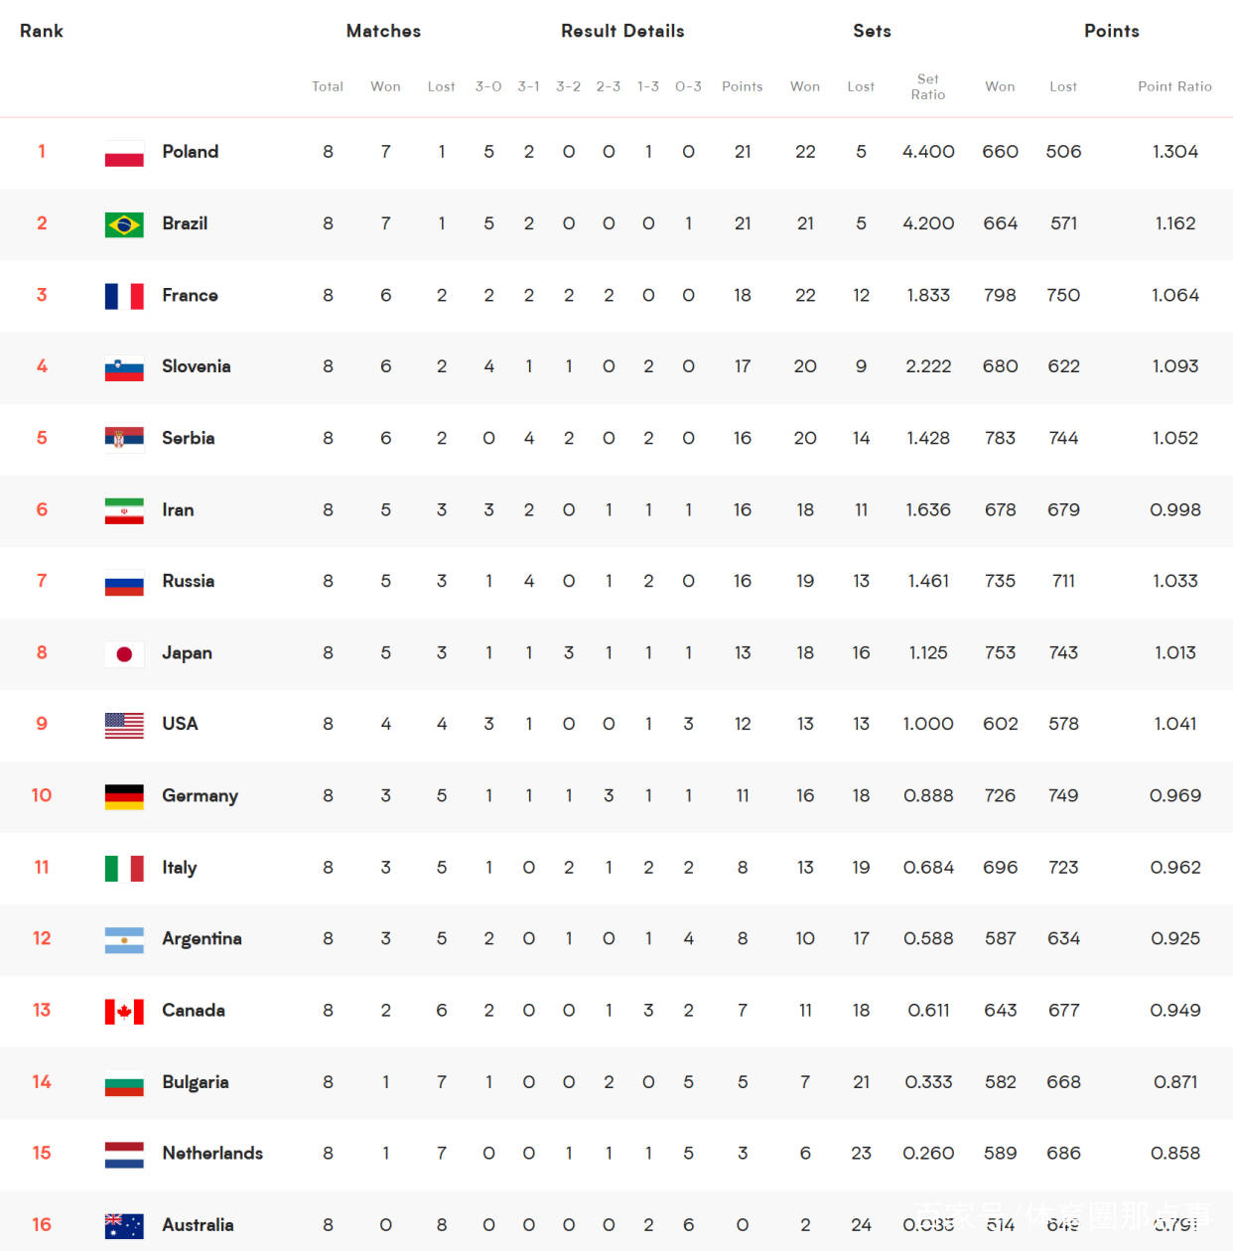Screen dimensions: 1233x1251
Task: Click the Japan flag icon
Action: click(x=124, y=653)
